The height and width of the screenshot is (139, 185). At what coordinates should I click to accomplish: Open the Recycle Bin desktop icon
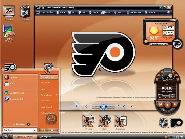pyautogui.click(x=25, y=13)
